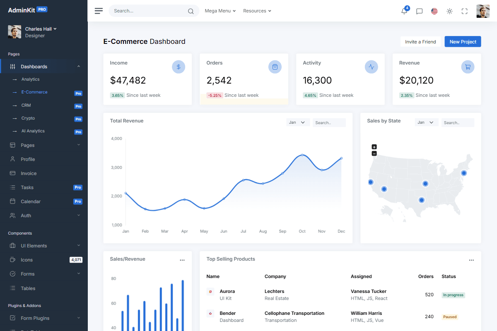Expand the Pages sidebar menu
This screenshot has width=497, height=331.
[44, 145]
